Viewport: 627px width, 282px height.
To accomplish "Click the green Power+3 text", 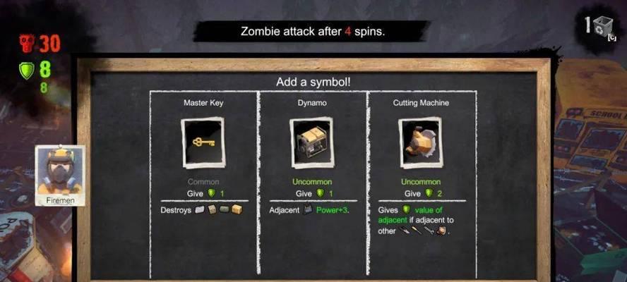I will tap(333, 210).
